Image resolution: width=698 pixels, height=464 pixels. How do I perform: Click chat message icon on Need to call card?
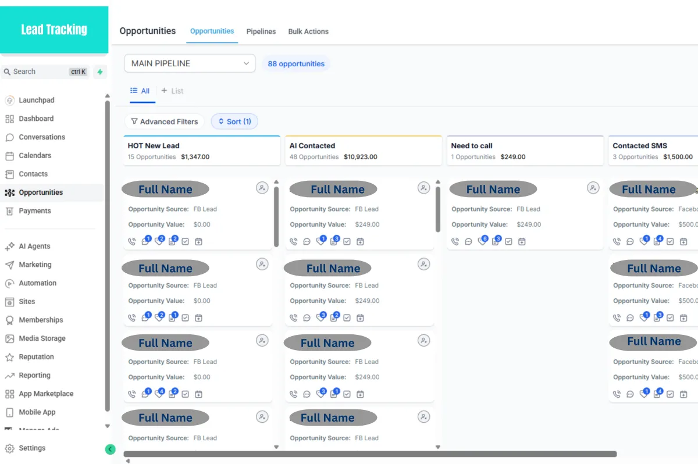(469, 241)
